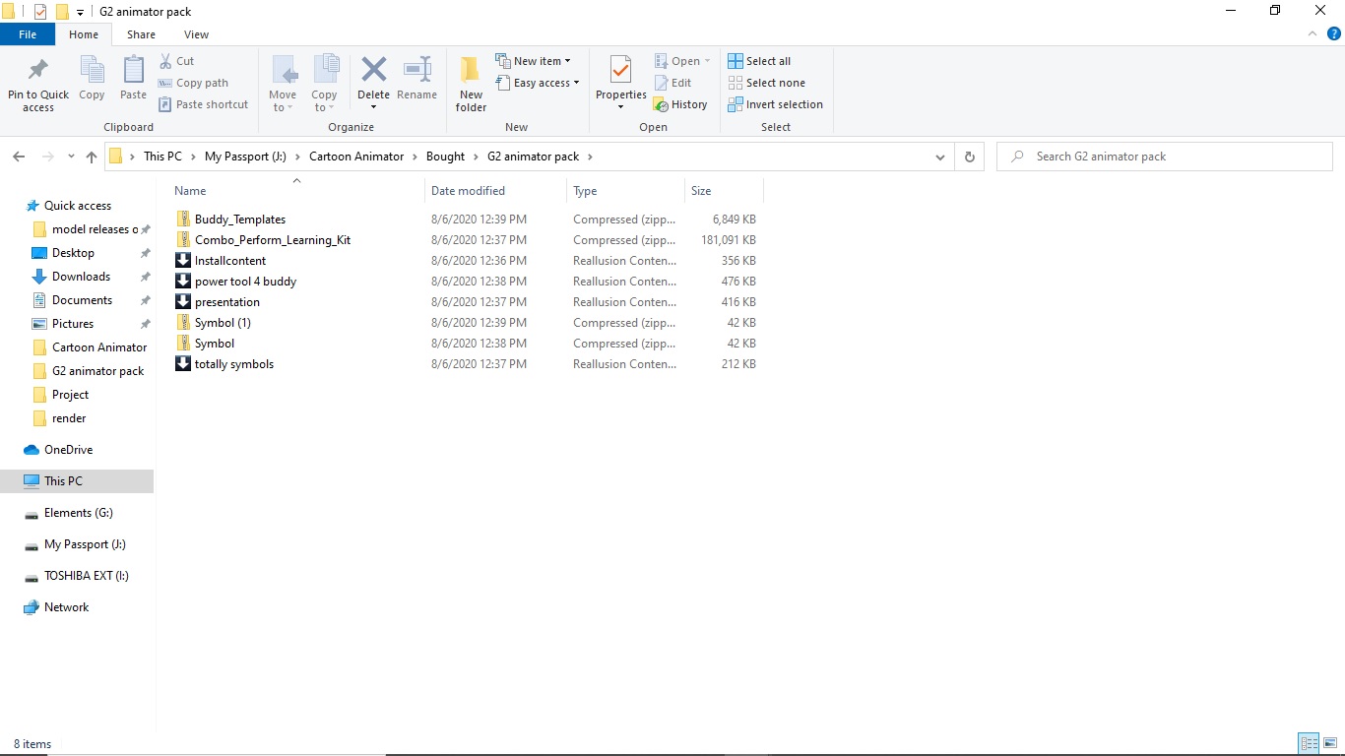Go back with the Back arrow
Screen dimensions: 1345x756
point(19,157)
